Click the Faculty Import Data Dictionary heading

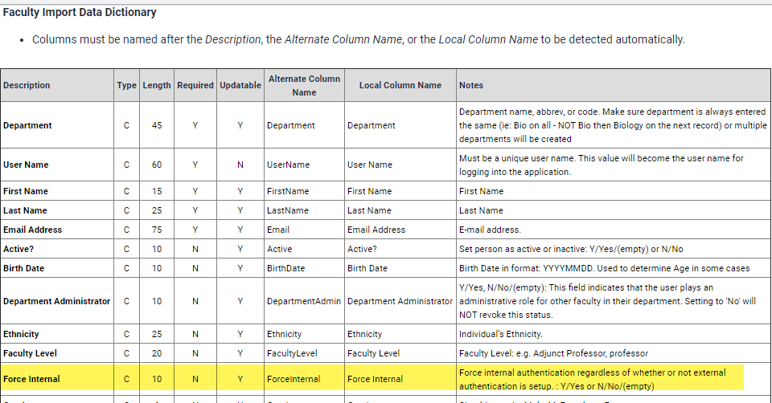(80, 13)
